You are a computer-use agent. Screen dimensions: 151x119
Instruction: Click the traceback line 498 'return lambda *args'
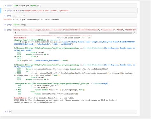pos(49,90)
